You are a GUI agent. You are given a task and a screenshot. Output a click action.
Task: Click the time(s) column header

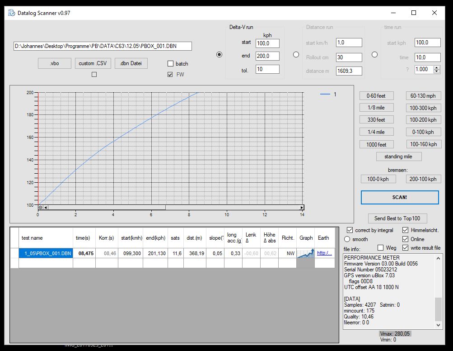pos(84,238)
